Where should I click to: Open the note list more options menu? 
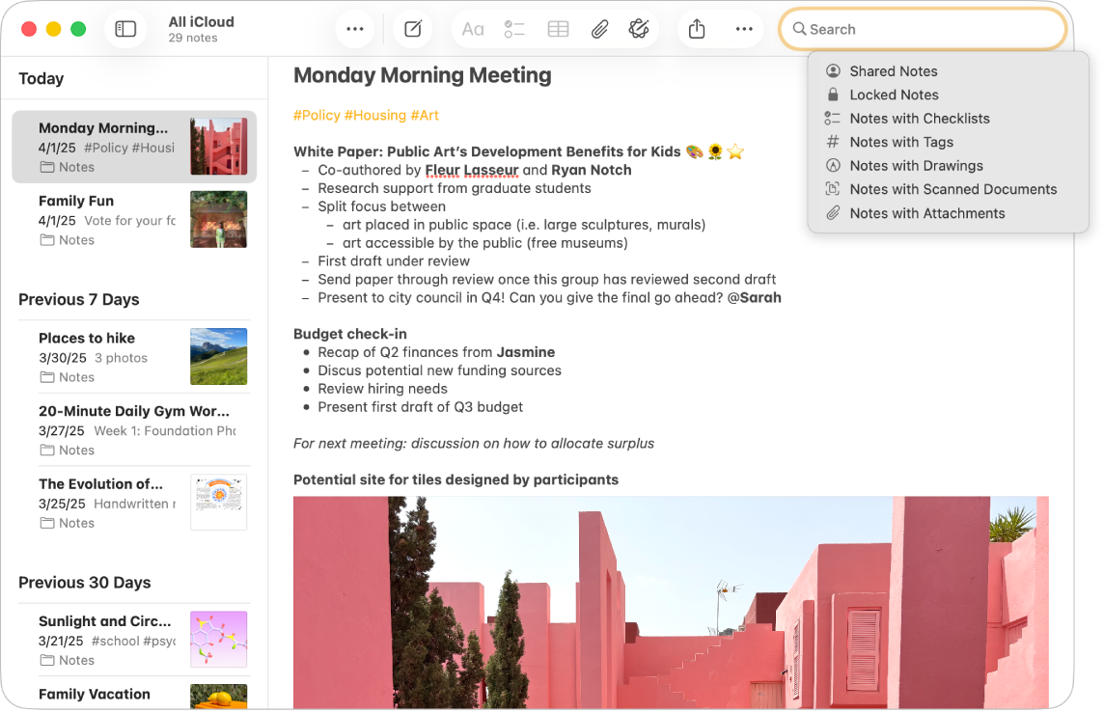pyautogui.click(x=354, y=29)
